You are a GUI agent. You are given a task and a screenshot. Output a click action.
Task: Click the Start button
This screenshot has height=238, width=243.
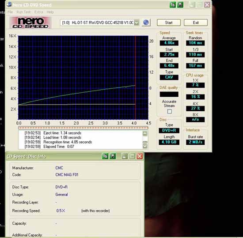169,23
